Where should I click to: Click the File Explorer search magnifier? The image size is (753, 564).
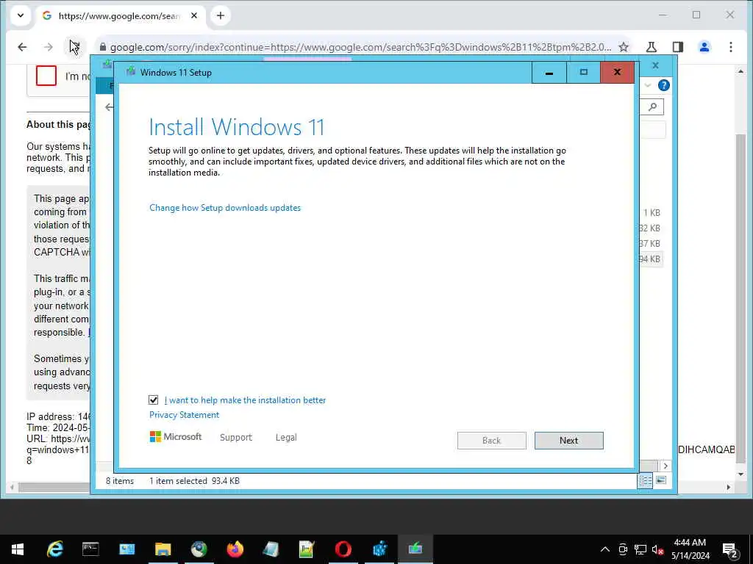pyautogui.click(x=652, y=107)
